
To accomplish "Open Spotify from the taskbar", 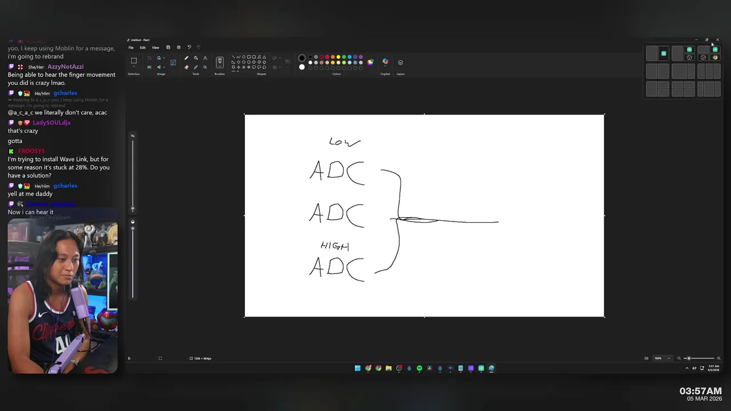I will pos(419,368).
